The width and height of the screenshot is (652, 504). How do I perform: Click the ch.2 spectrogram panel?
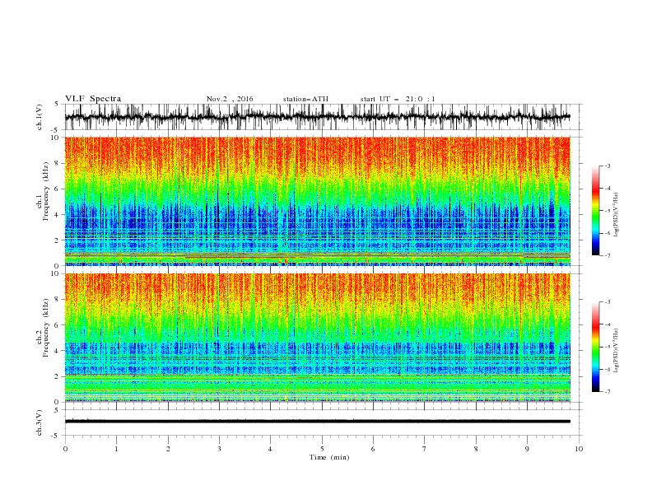(x=317, y=338)
